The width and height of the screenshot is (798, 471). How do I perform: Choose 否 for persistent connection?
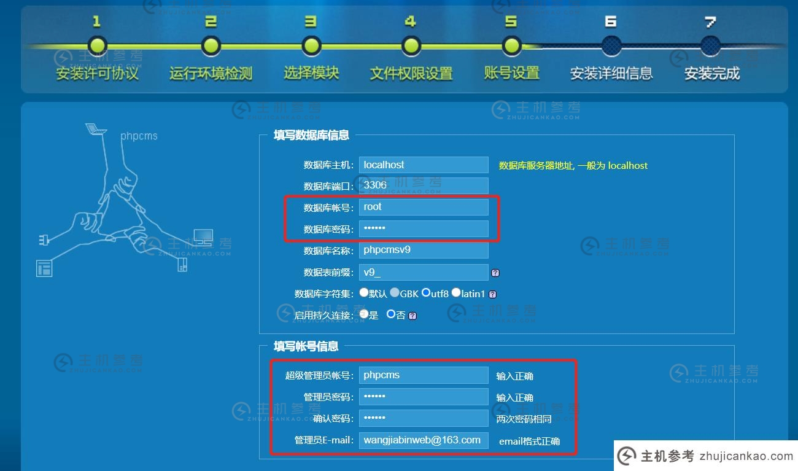(391, 314)
